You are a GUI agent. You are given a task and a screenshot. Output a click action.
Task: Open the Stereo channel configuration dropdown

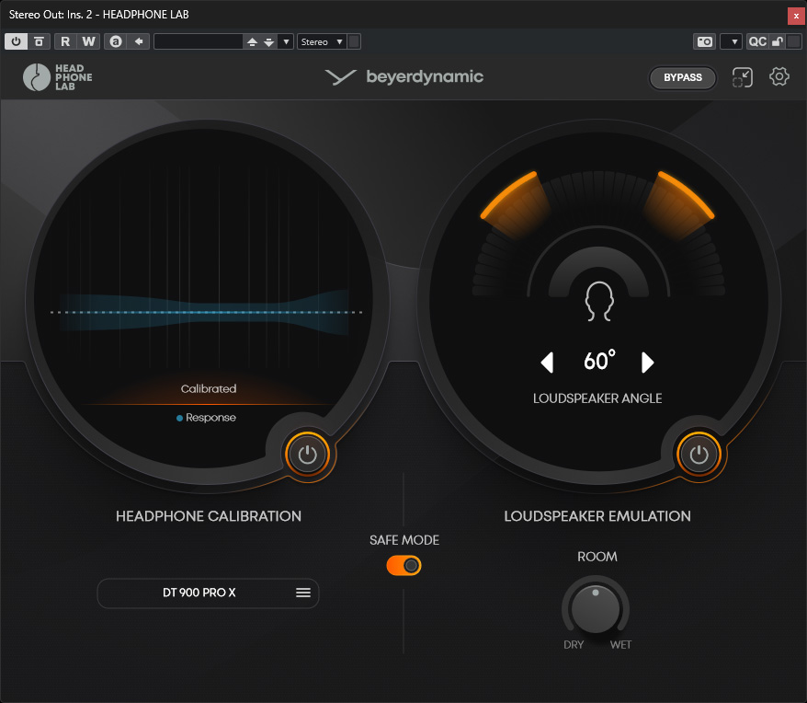[x=322, y=41]
